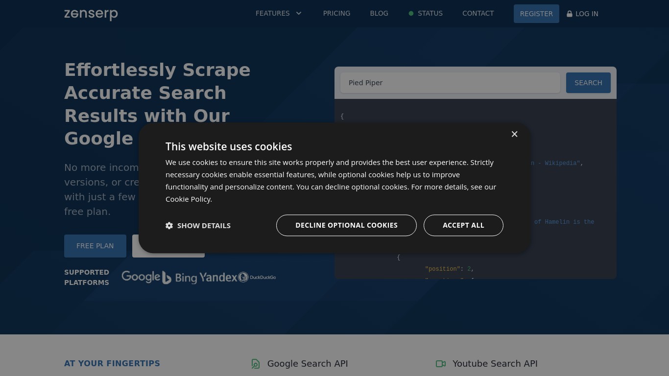The width and height of the screenshot is (669, 376).
Task: Decline optional cookies
Action: 346,225
